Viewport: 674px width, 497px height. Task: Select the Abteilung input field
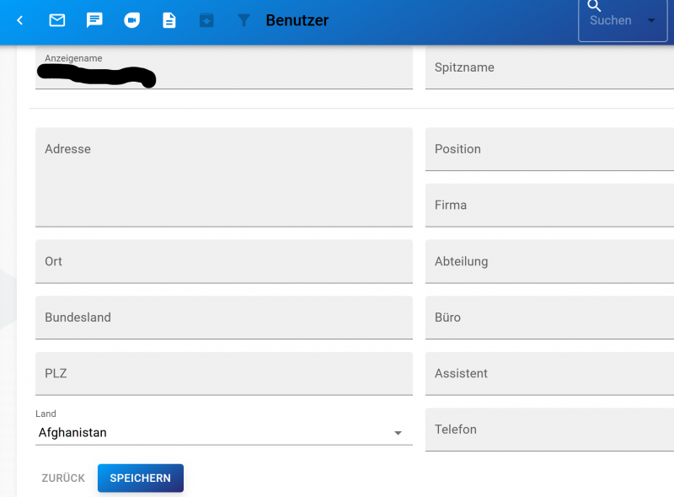tap(549, 261)
